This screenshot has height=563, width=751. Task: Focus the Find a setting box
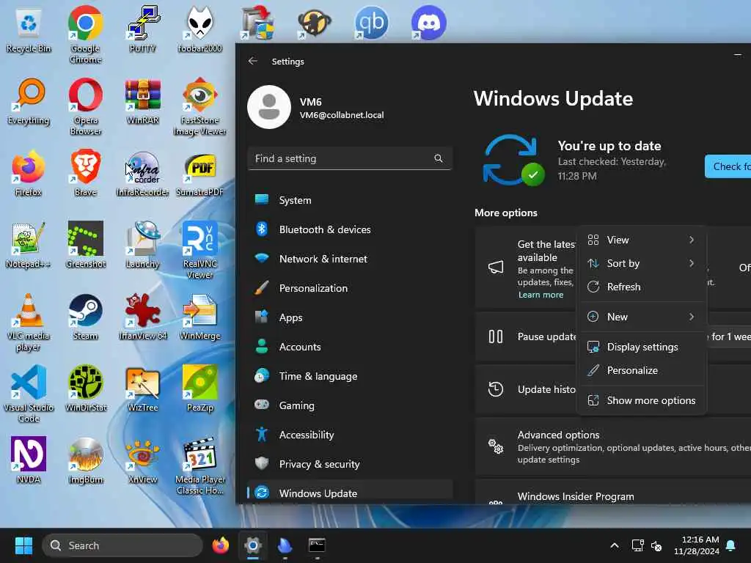click(x=350, y=158)
